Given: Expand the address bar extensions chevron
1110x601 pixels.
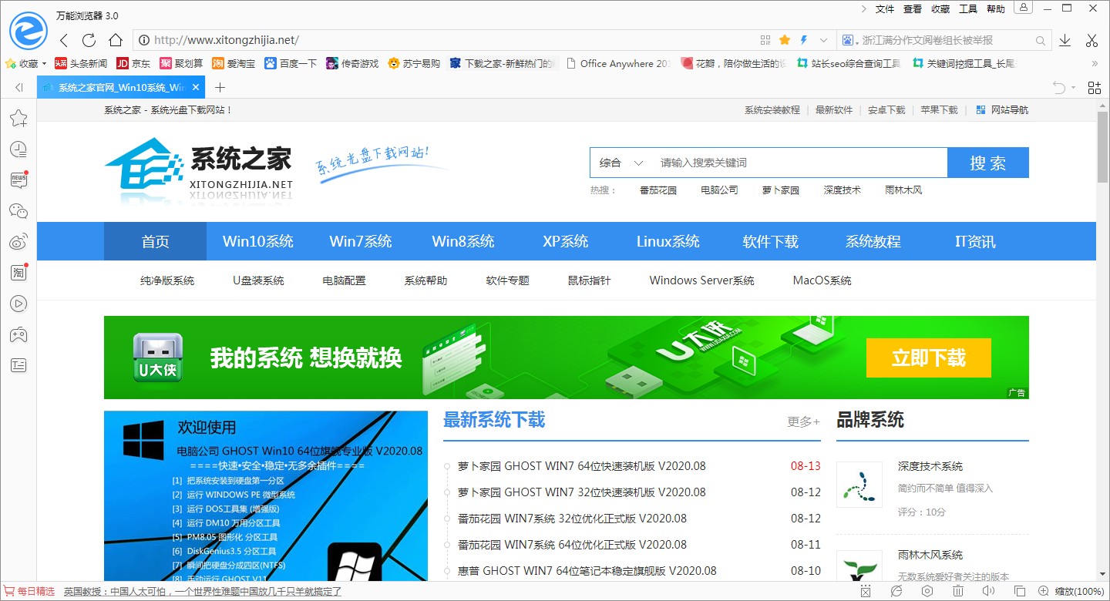Looking at the screenshot, I should coord(822,39).
